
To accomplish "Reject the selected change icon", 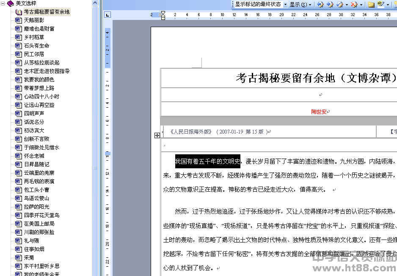I will coord(355,4).
